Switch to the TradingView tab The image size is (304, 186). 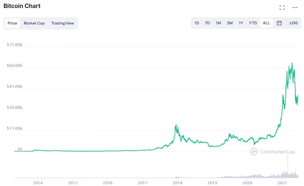coord(63,23)
